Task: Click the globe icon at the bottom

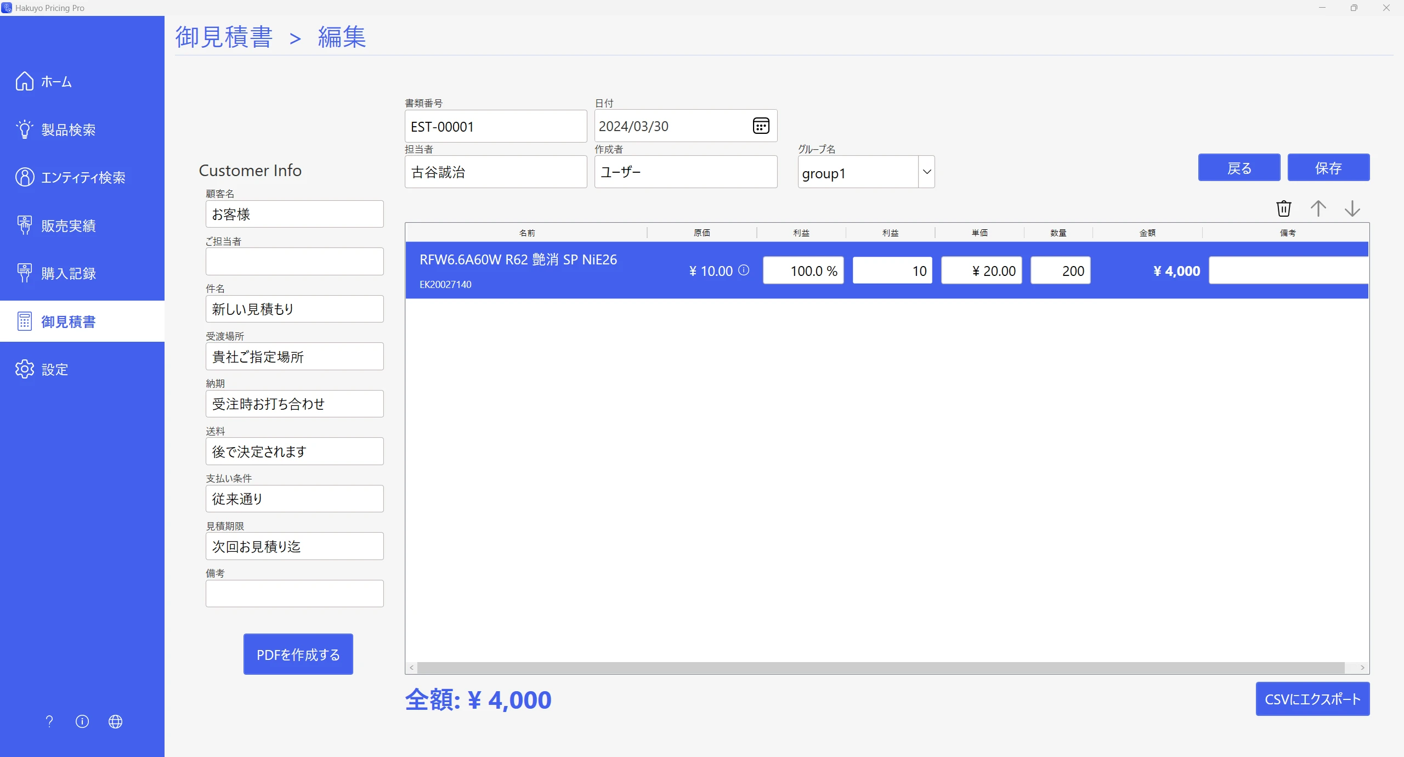Action: [x=115, y=722]
